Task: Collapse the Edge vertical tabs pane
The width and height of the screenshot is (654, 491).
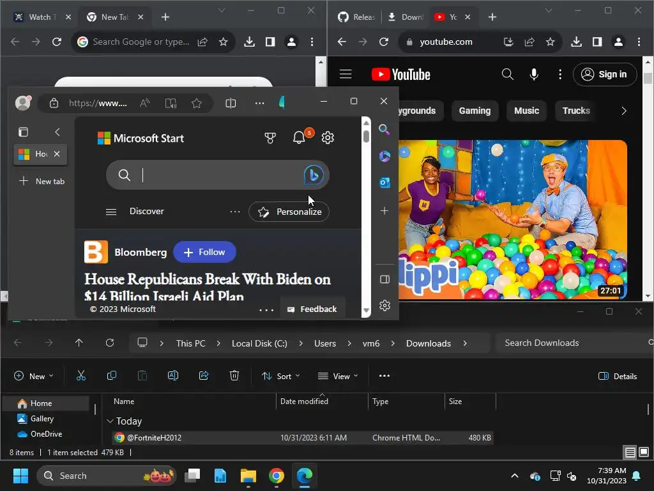Action: pos(57,132)
